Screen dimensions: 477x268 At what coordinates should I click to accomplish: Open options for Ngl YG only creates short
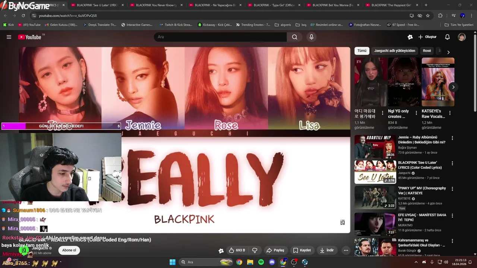[416, 113]
